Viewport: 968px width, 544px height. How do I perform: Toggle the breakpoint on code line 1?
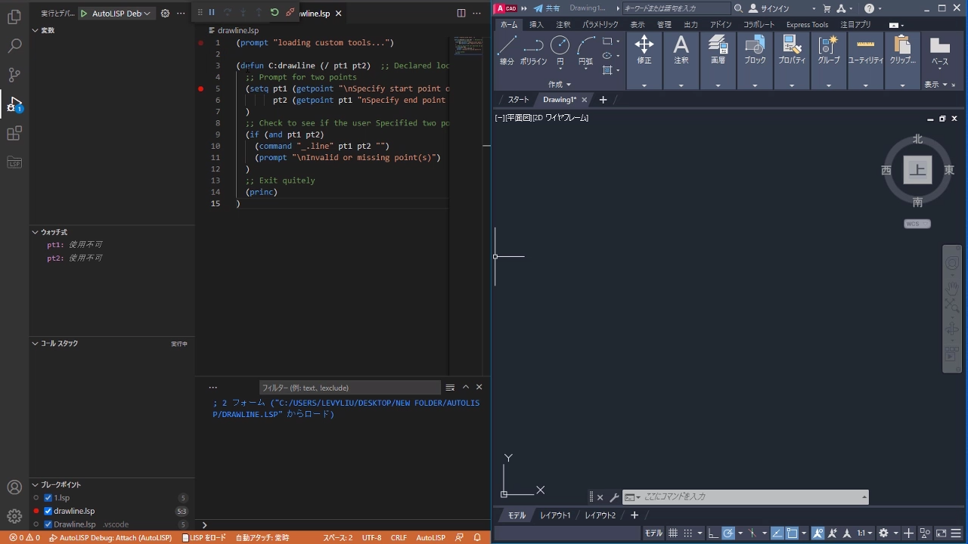[x=201, y=43]
